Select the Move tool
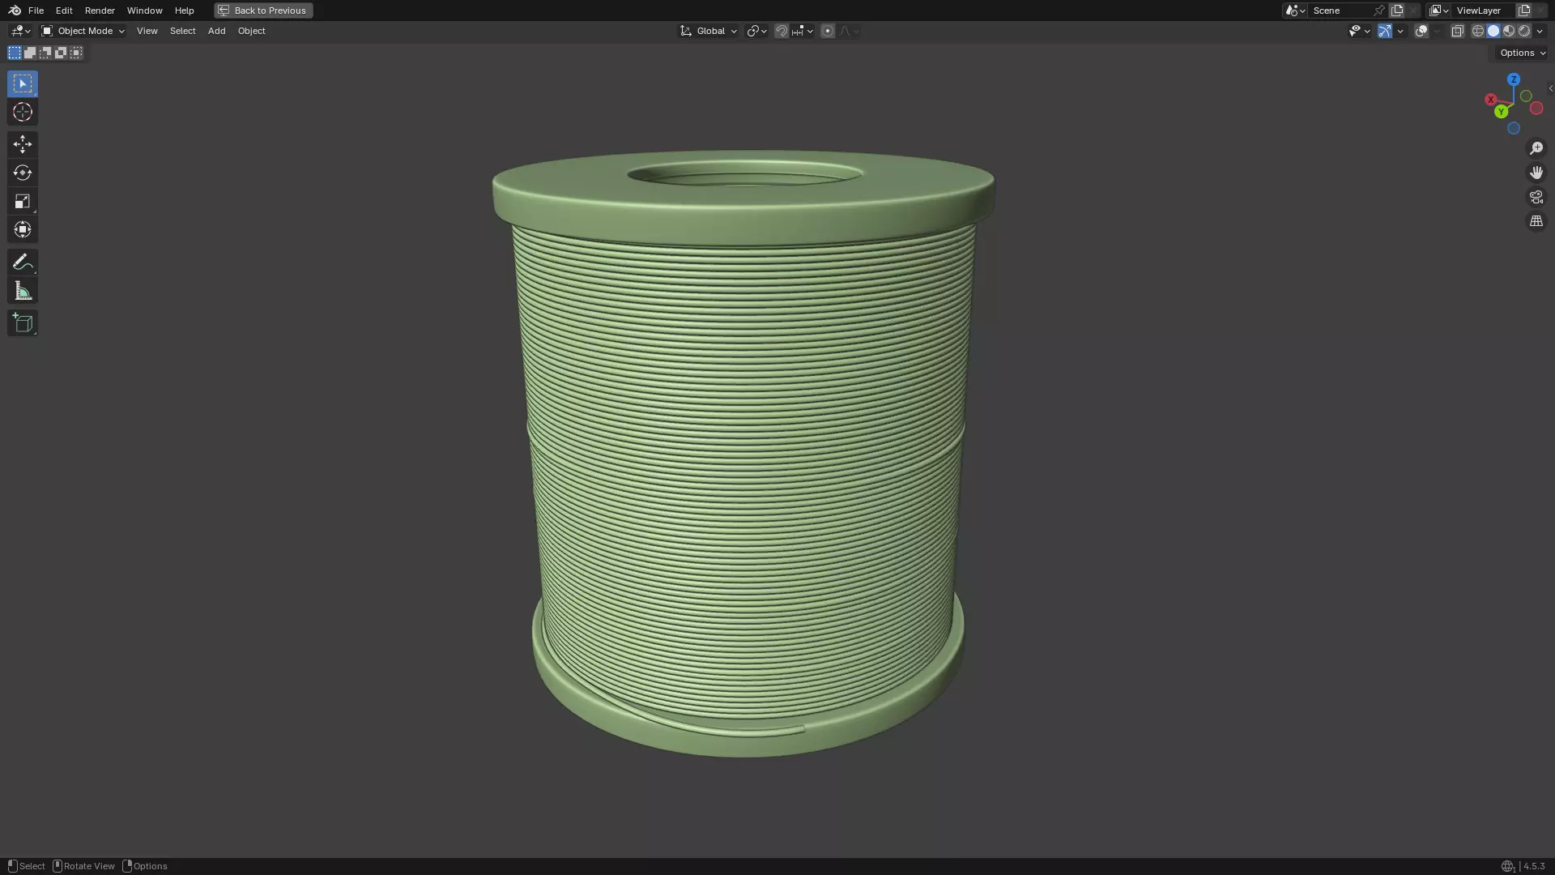The image size is (1555, 875). pos(23,144)
